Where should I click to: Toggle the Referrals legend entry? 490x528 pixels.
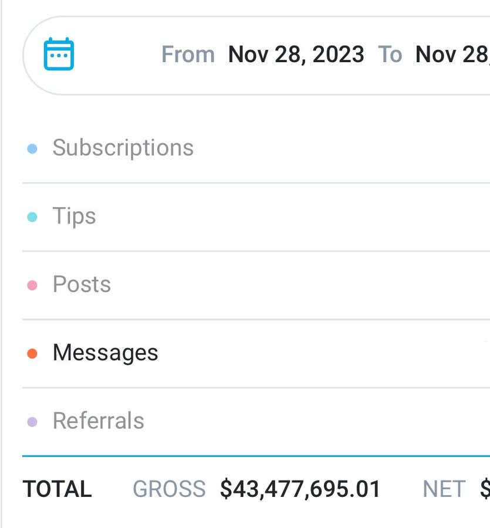(x=97, y=421)
